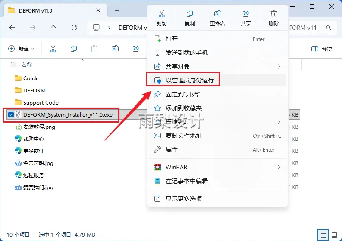This screenshot has width=342, height=241.
Task: Expand the address bar path chevron
Action: click(109, 28)
